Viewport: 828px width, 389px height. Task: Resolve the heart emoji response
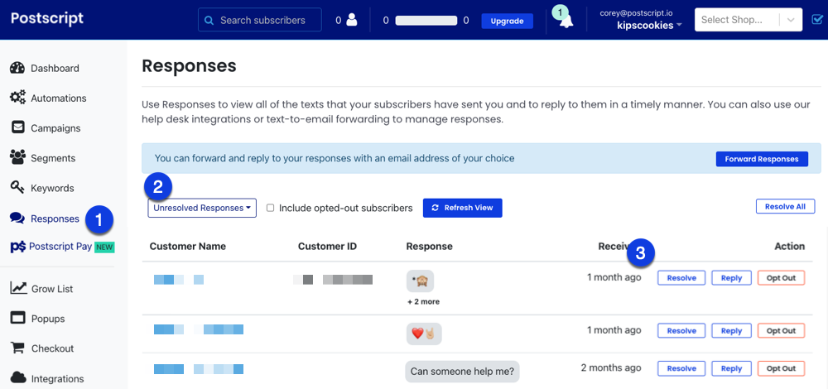click(x=681, y=331)
